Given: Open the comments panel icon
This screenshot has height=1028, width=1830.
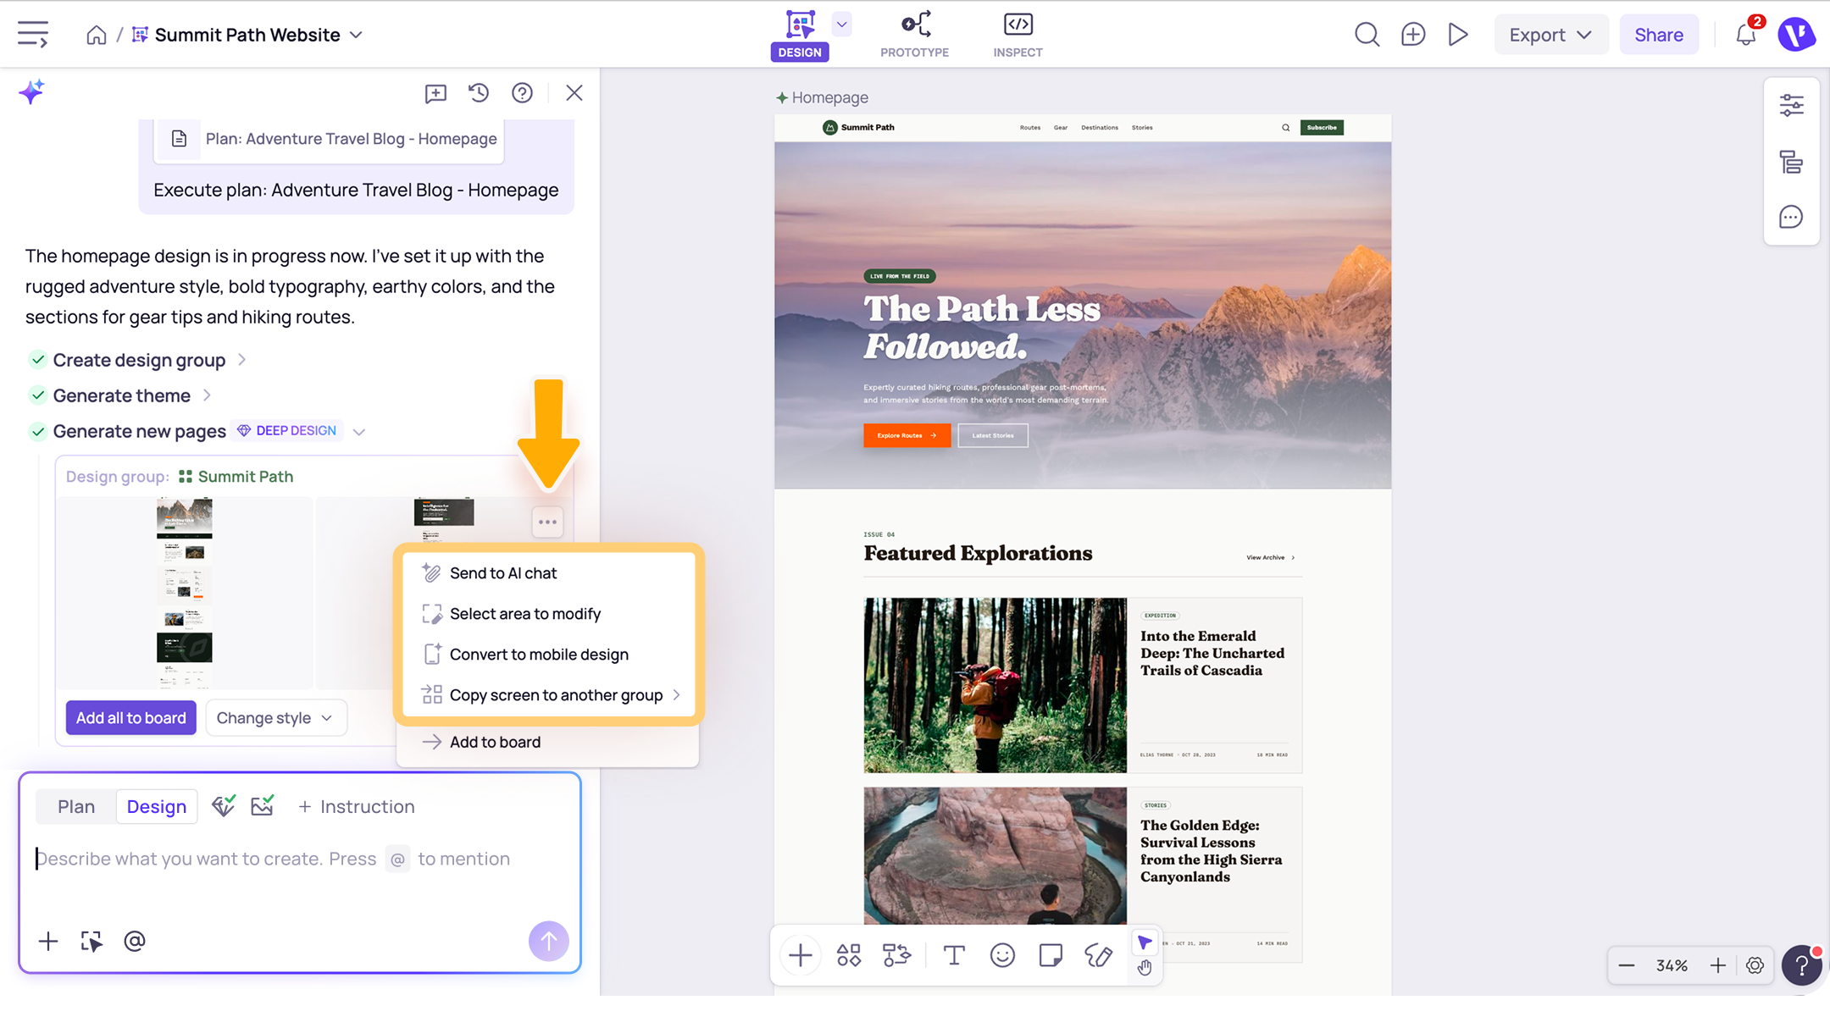Looking at the screenshot, I should click(1791, 217).
